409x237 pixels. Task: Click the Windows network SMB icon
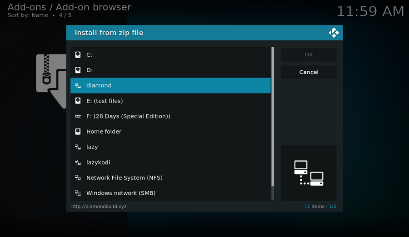pyautogui.click(x=78, y=193)
